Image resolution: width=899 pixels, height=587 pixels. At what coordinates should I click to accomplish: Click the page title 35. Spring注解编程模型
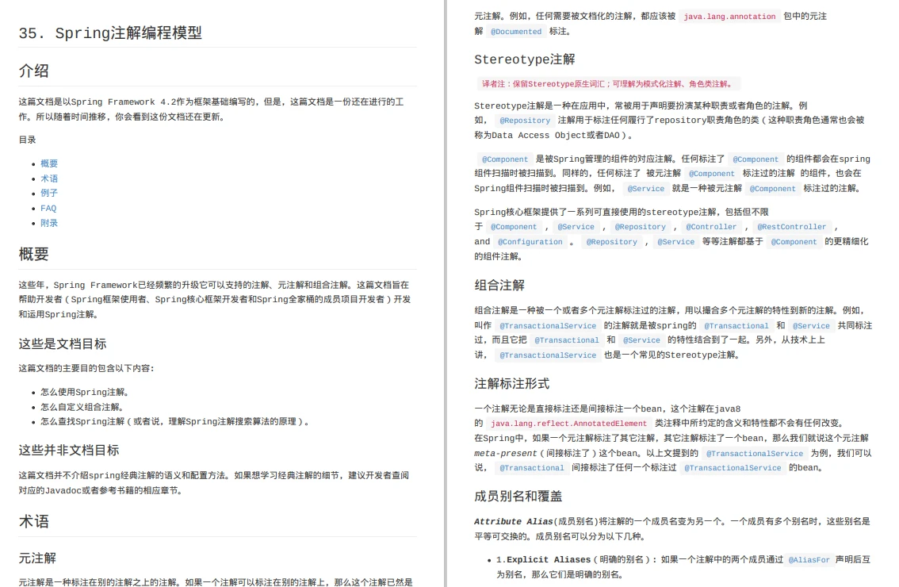click(x=110, y=33)
